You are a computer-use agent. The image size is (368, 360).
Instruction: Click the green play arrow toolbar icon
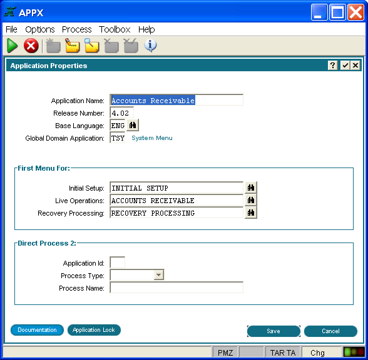(13, 46)
